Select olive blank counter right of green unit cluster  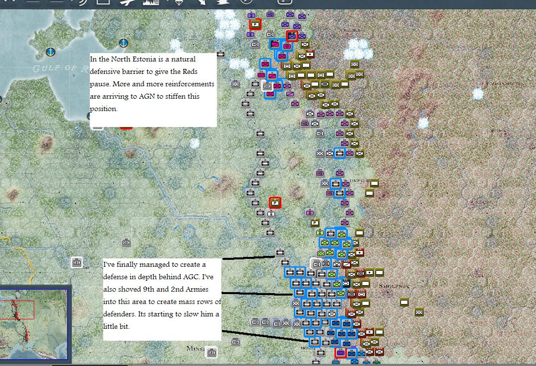click(359, 233)
